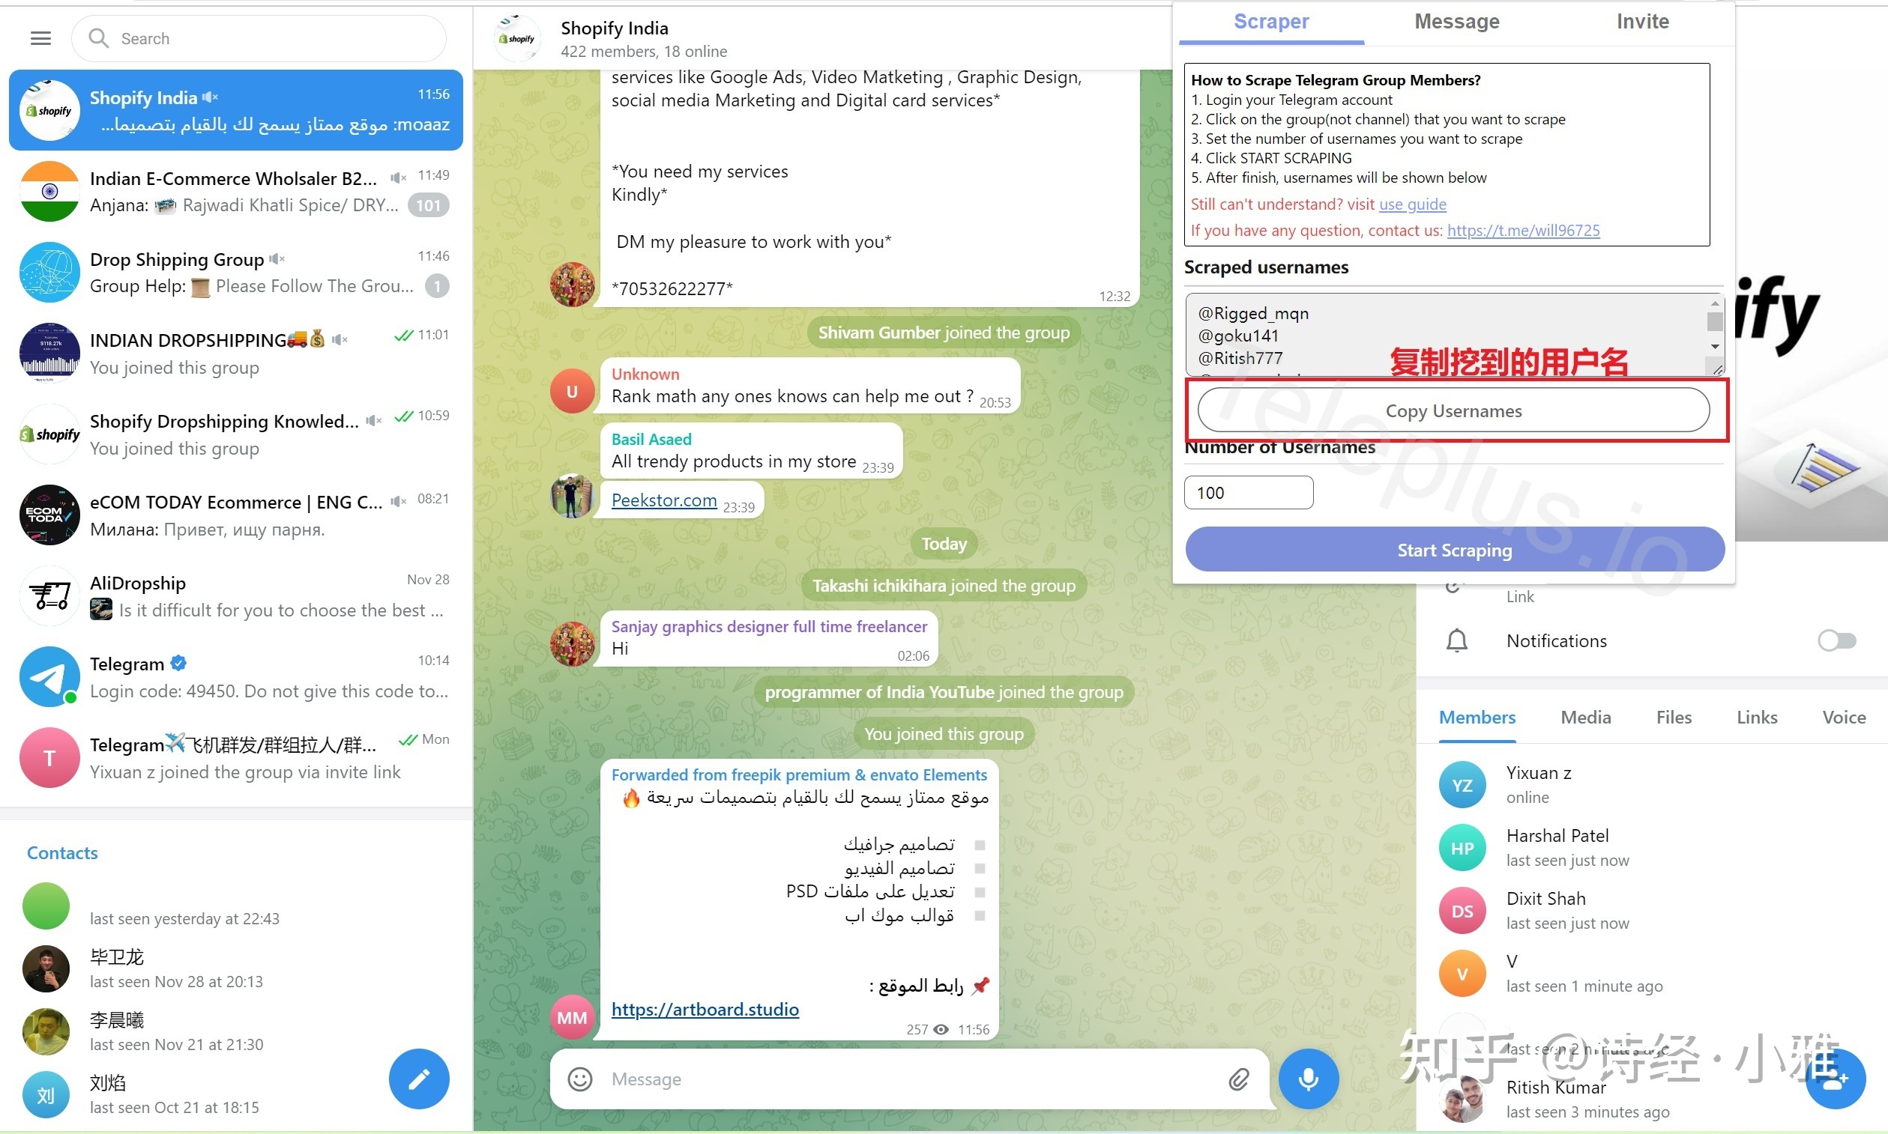This screenshot has width=1888, height=1134.
Task: Click the AliDropship group icon
Action: click(x=49, y=596)
